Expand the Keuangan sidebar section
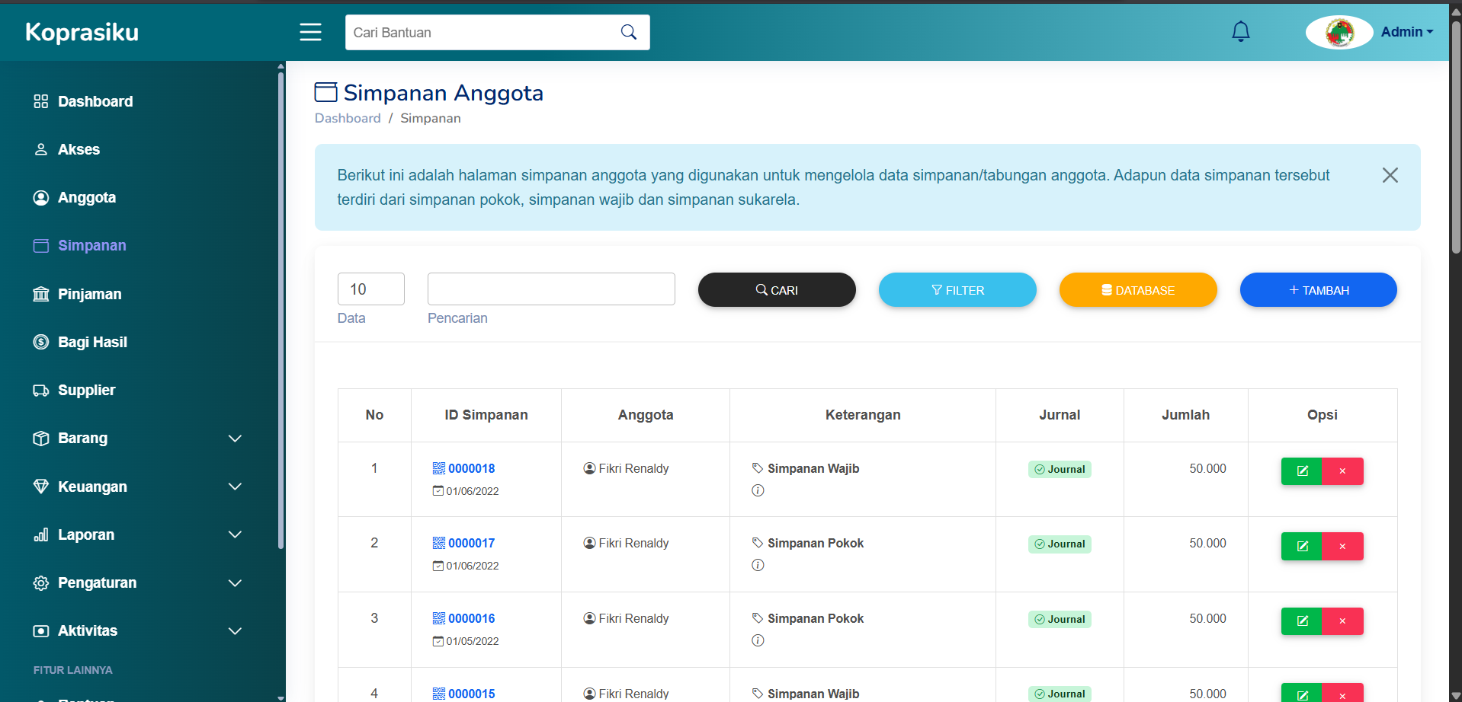 [235, 487]
